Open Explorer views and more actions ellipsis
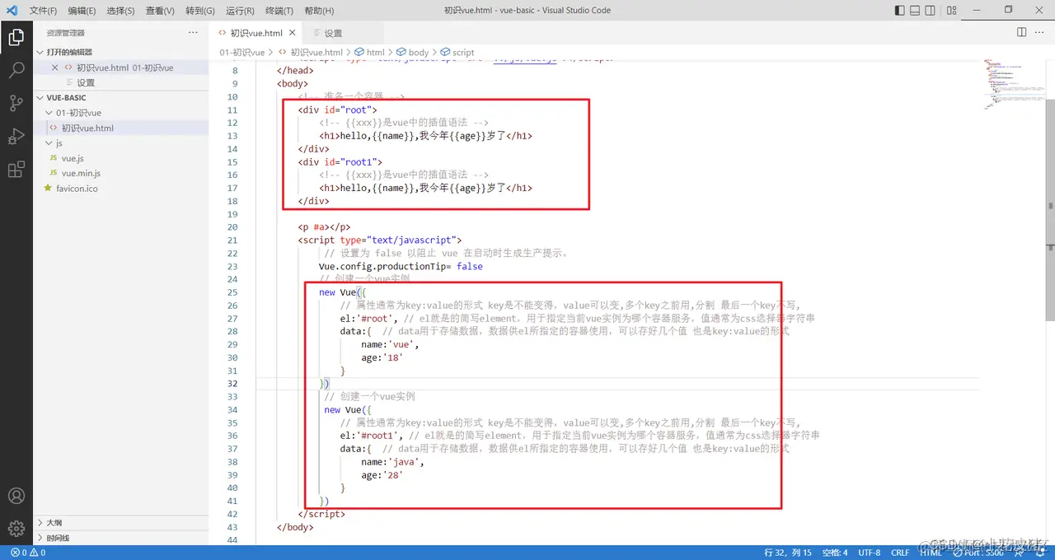The image size is (1055, 560). pyautogui.click(x=193, y=33)
